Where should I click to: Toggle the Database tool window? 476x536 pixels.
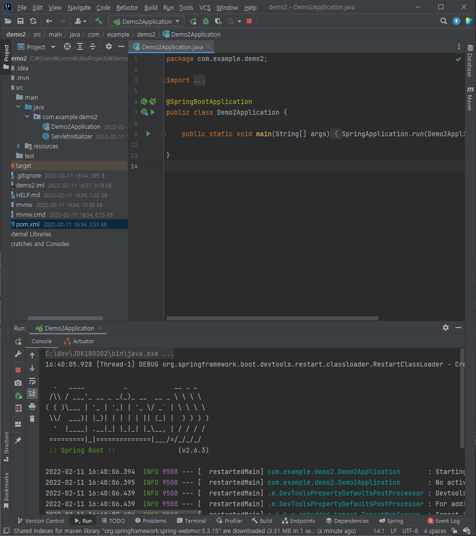click(470, 61)
